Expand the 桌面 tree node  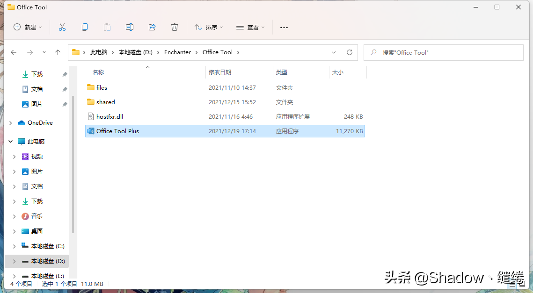tap(15, 231)
